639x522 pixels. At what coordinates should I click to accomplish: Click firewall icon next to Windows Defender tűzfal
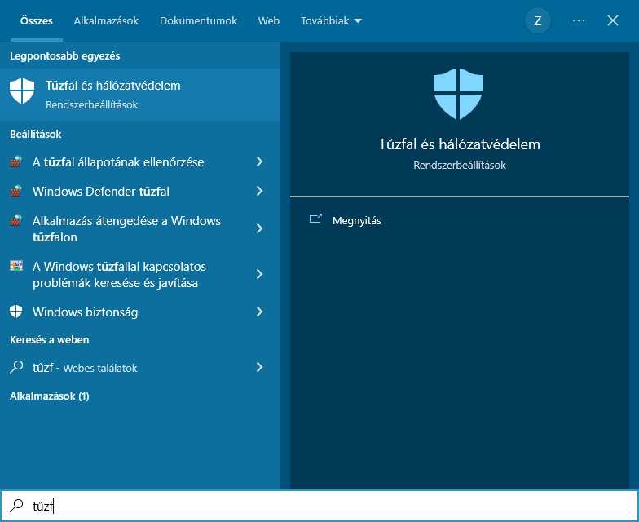coord(16,191)
